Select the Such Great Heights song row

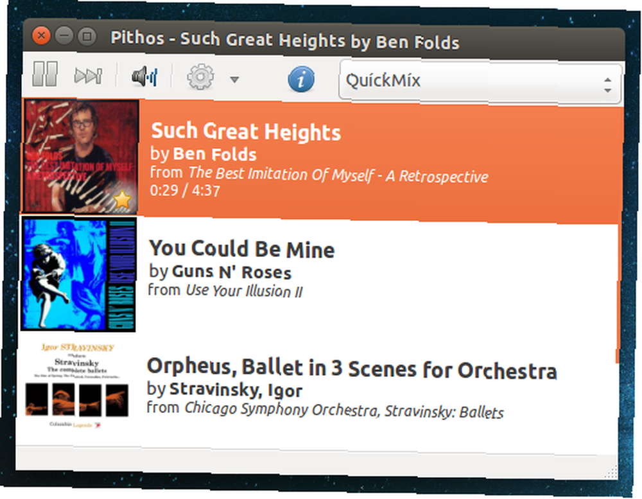tap(322, 160)
